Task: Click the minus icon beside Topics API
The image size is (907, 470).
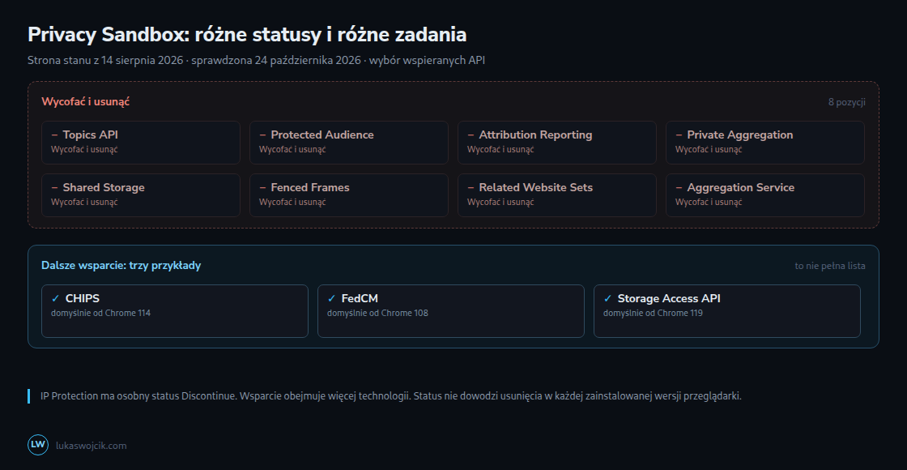Action: click(54, 135)
